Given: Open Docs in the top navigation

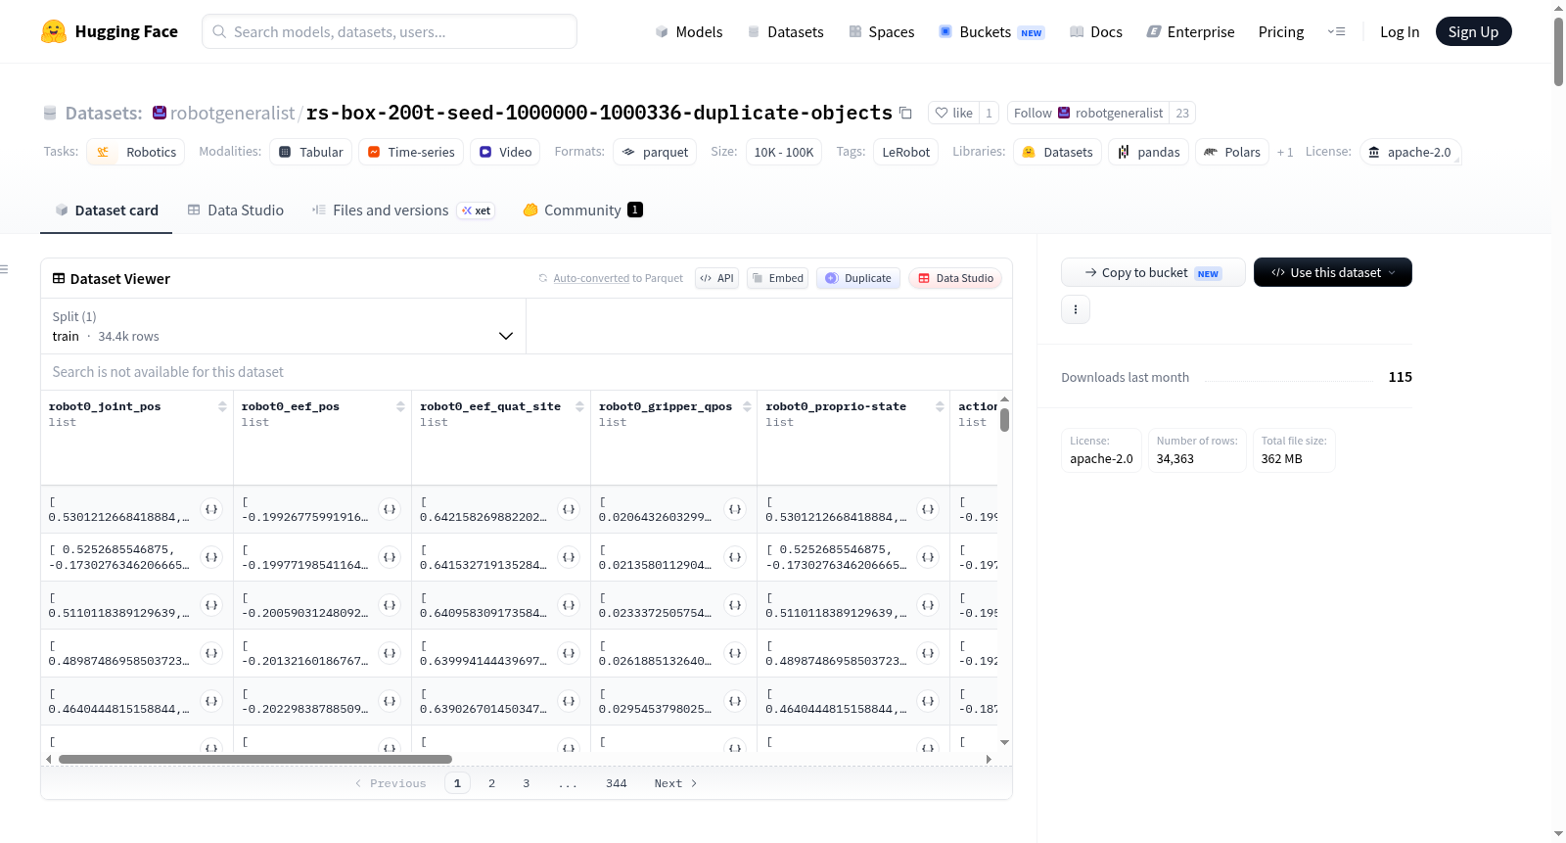Looking at the screenshot, I should (x=1096, y=31).
